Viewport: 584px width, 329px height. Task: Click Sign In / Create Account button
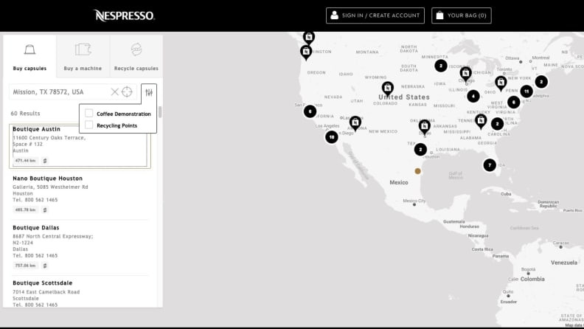pos(375,15)
